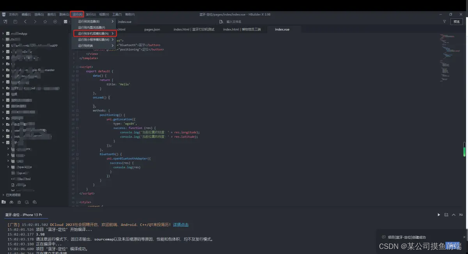Expand the first project ending in mApp
This screenshot has height=254, width=468.
(x=3, y=34)
